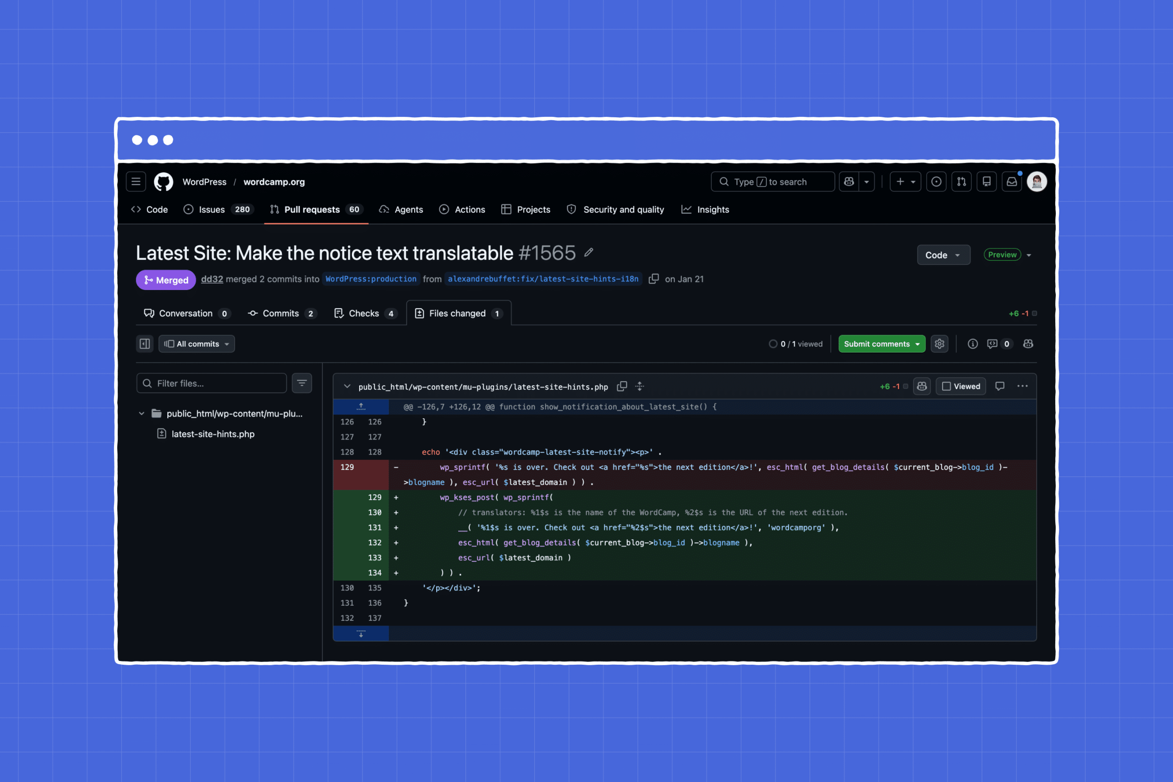Expand hidden lines above line 126

coord(361,407)
